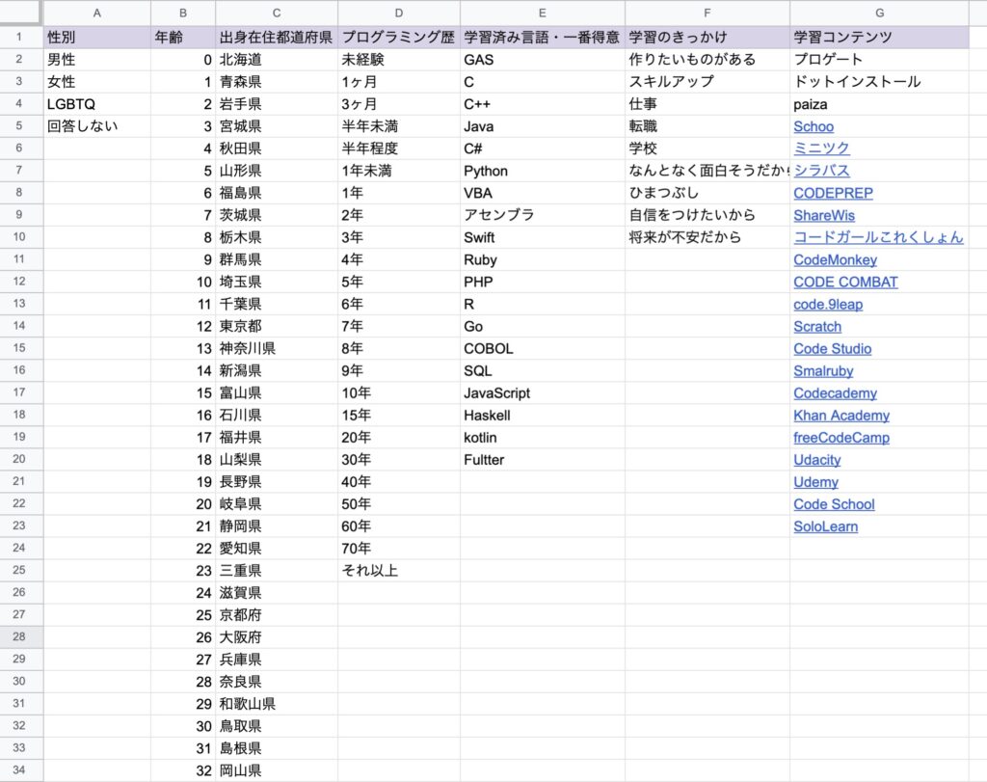987x782 pixels.
Task: Select the cell containing 女性
Action: [x=97, y=82]
